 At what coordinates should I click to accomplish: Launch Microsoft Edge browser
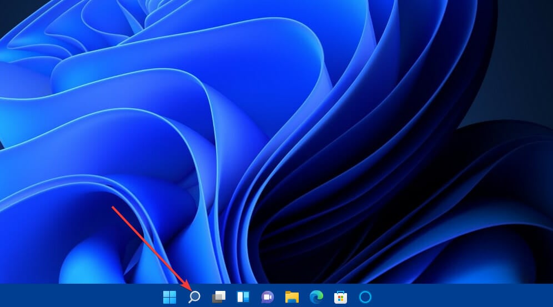316,297
